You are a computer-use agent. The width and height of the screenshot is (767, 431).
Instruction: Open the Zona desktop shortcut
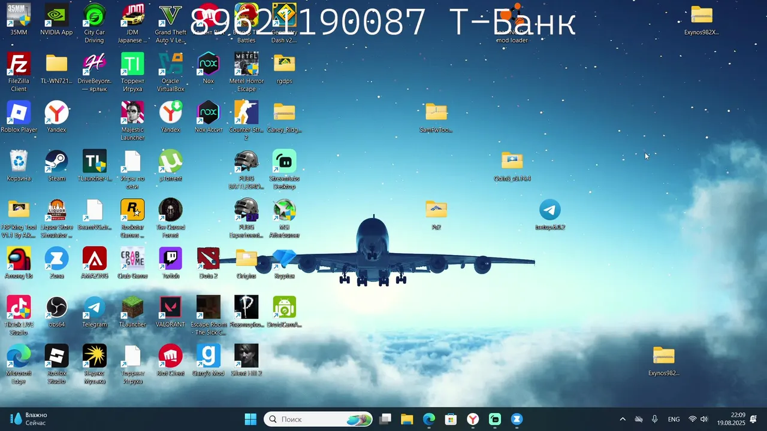[x=56, y=263]
